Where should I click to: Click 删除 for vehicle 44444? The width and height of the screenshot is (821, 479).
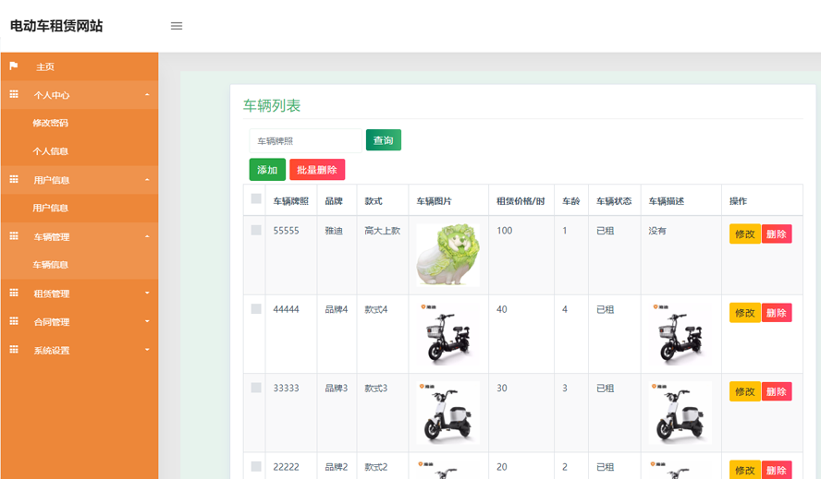pyautogui.click(x=776, y=313)
